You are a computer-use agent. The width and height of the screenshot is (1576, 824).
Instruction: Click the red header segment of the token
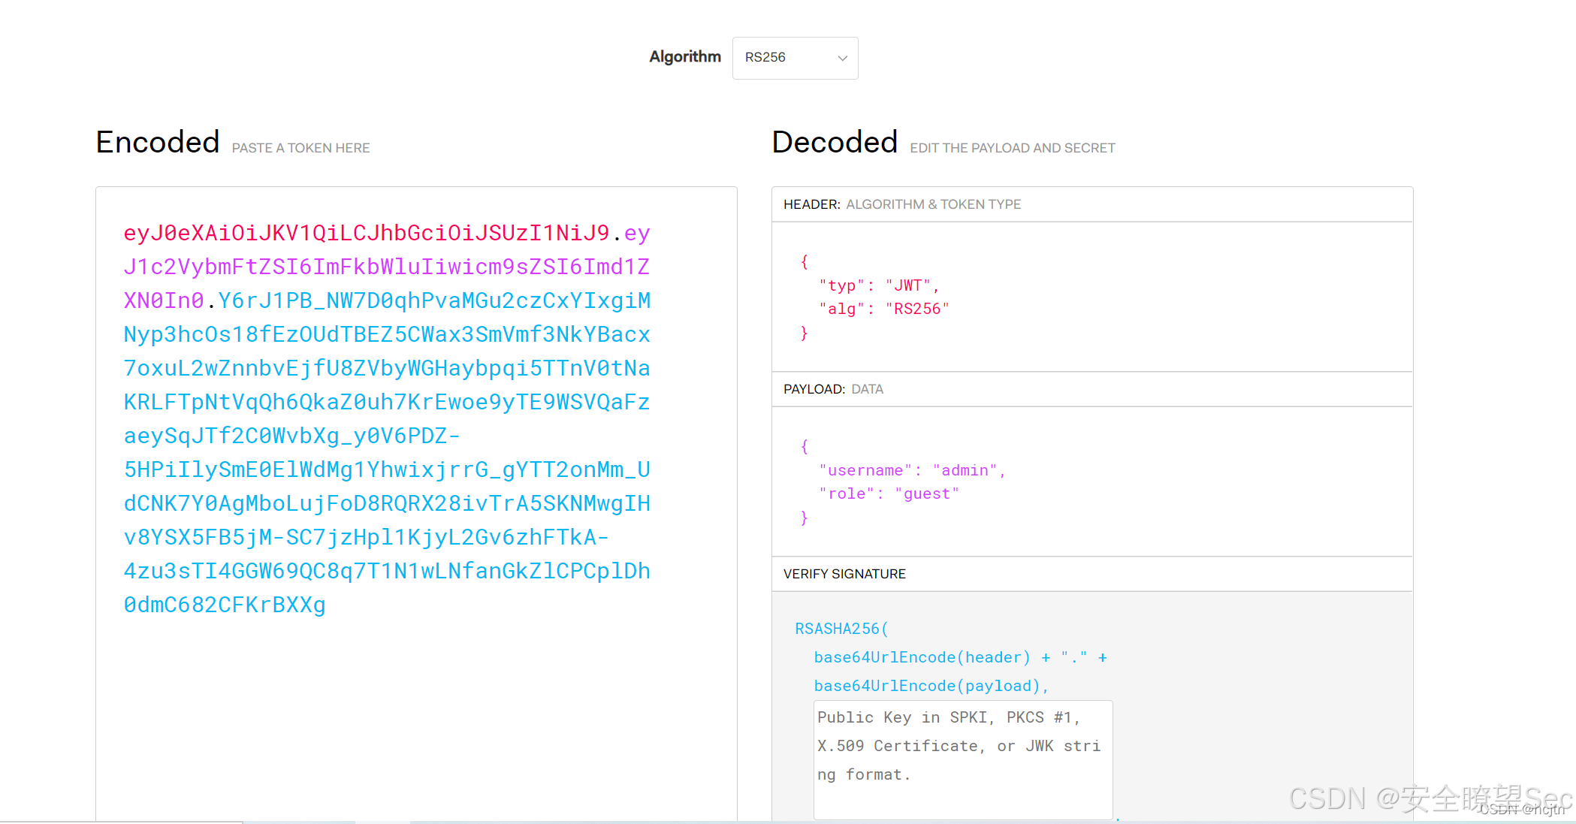point(366,233)
